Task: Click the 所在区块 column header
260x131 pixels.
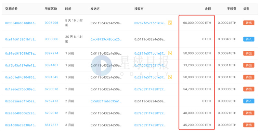Action: [x=51, y=9]
